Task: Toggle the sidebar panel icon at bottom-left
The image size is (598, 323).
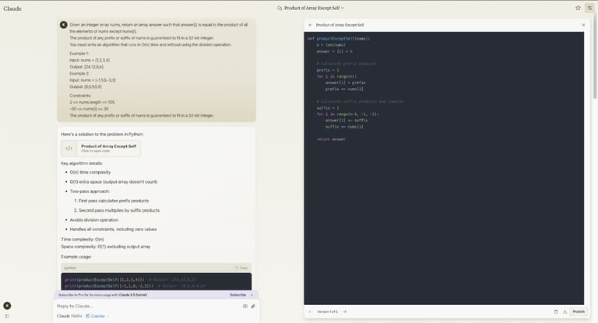Action: click(x=7, y=317)
